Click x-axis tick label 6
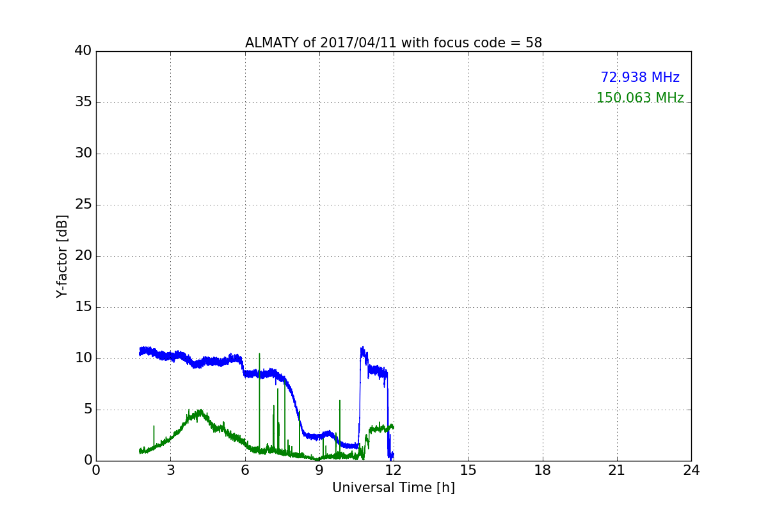 [245, 470]
